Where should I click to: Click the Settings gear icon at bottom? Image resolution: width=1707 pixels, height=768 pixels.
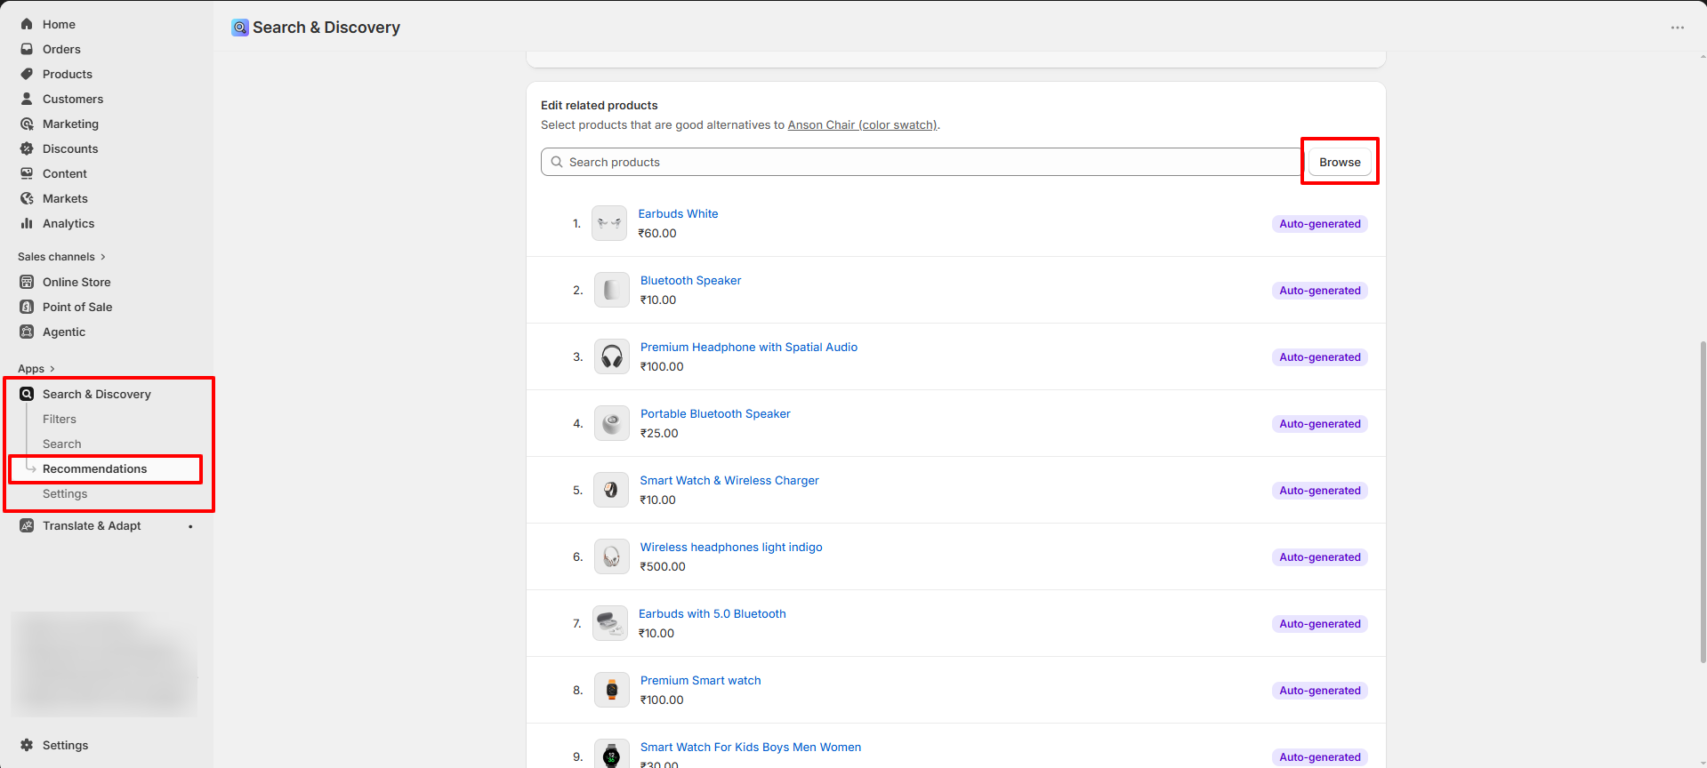[27, 745]
